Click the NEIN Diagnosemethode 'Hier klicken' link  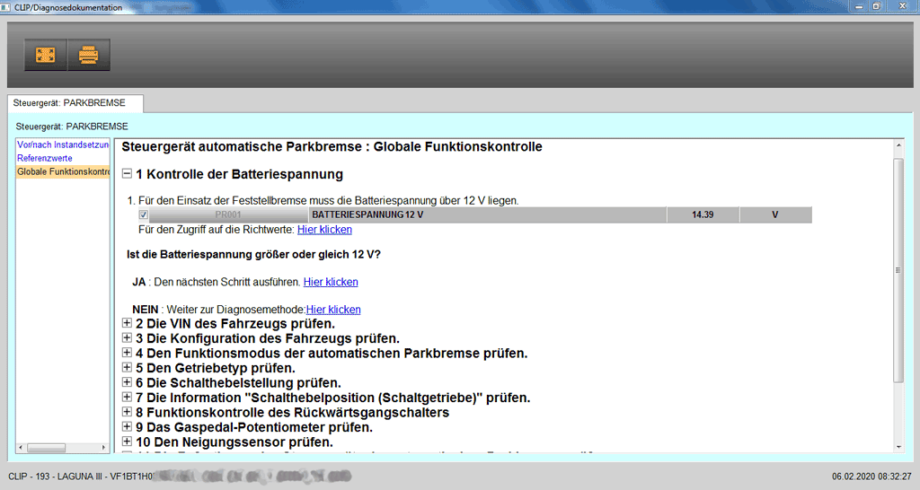pyautogui.click(x=333, y=310)
